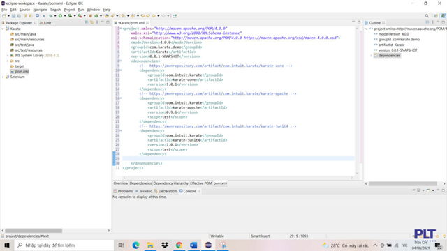Collapse the Karate project node
The width and height of the screenshot is (447, 251).
pos(3,29)
